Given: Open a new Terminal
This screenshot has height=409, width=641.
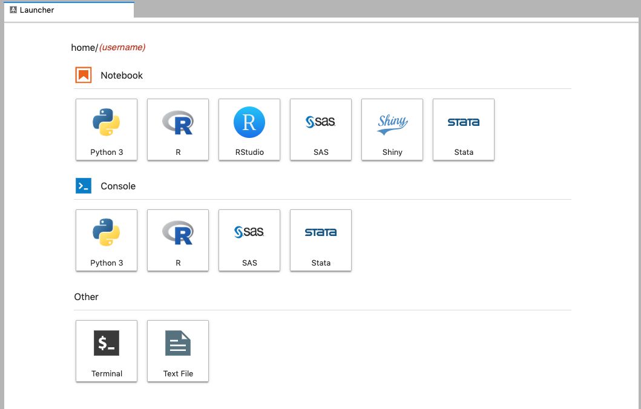Looking at the screenshot, I should (107, 351).
